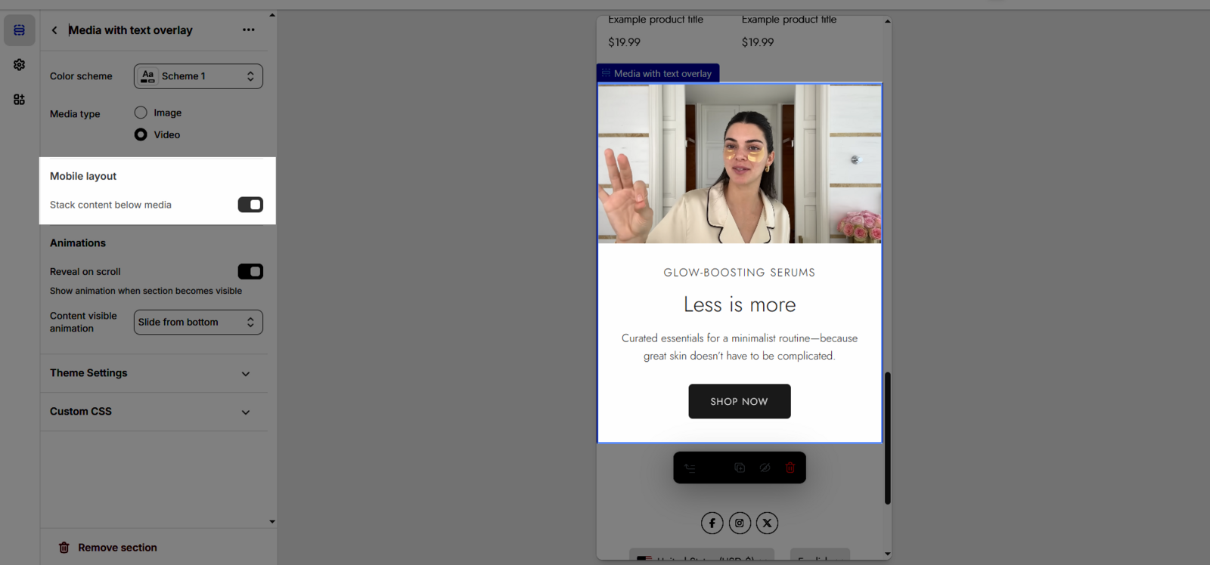Hide section using the crossed-eye icon
The height and width of the screenshot is (565, 1210).
765,468
